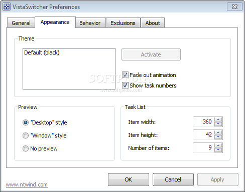Choose the "Desktop" style preview option
Viewport: 245px width, 192px height.
26,122
